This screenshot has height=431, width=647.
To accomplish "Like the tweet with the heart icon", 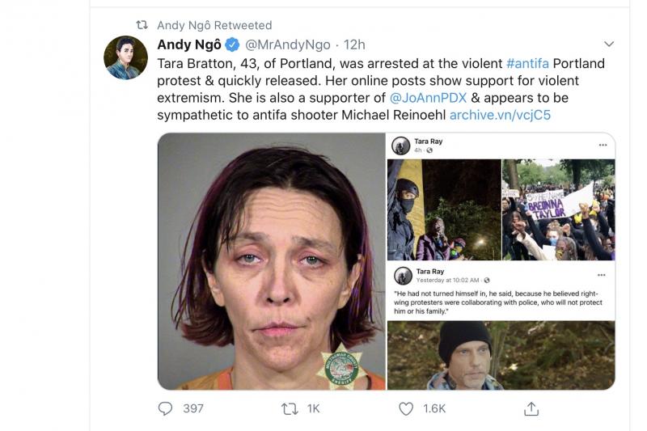I will 406,408.
